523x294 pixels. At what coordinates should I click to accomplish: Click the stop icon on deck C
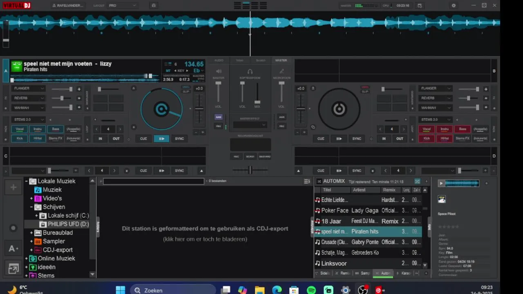tap(127, 171)
